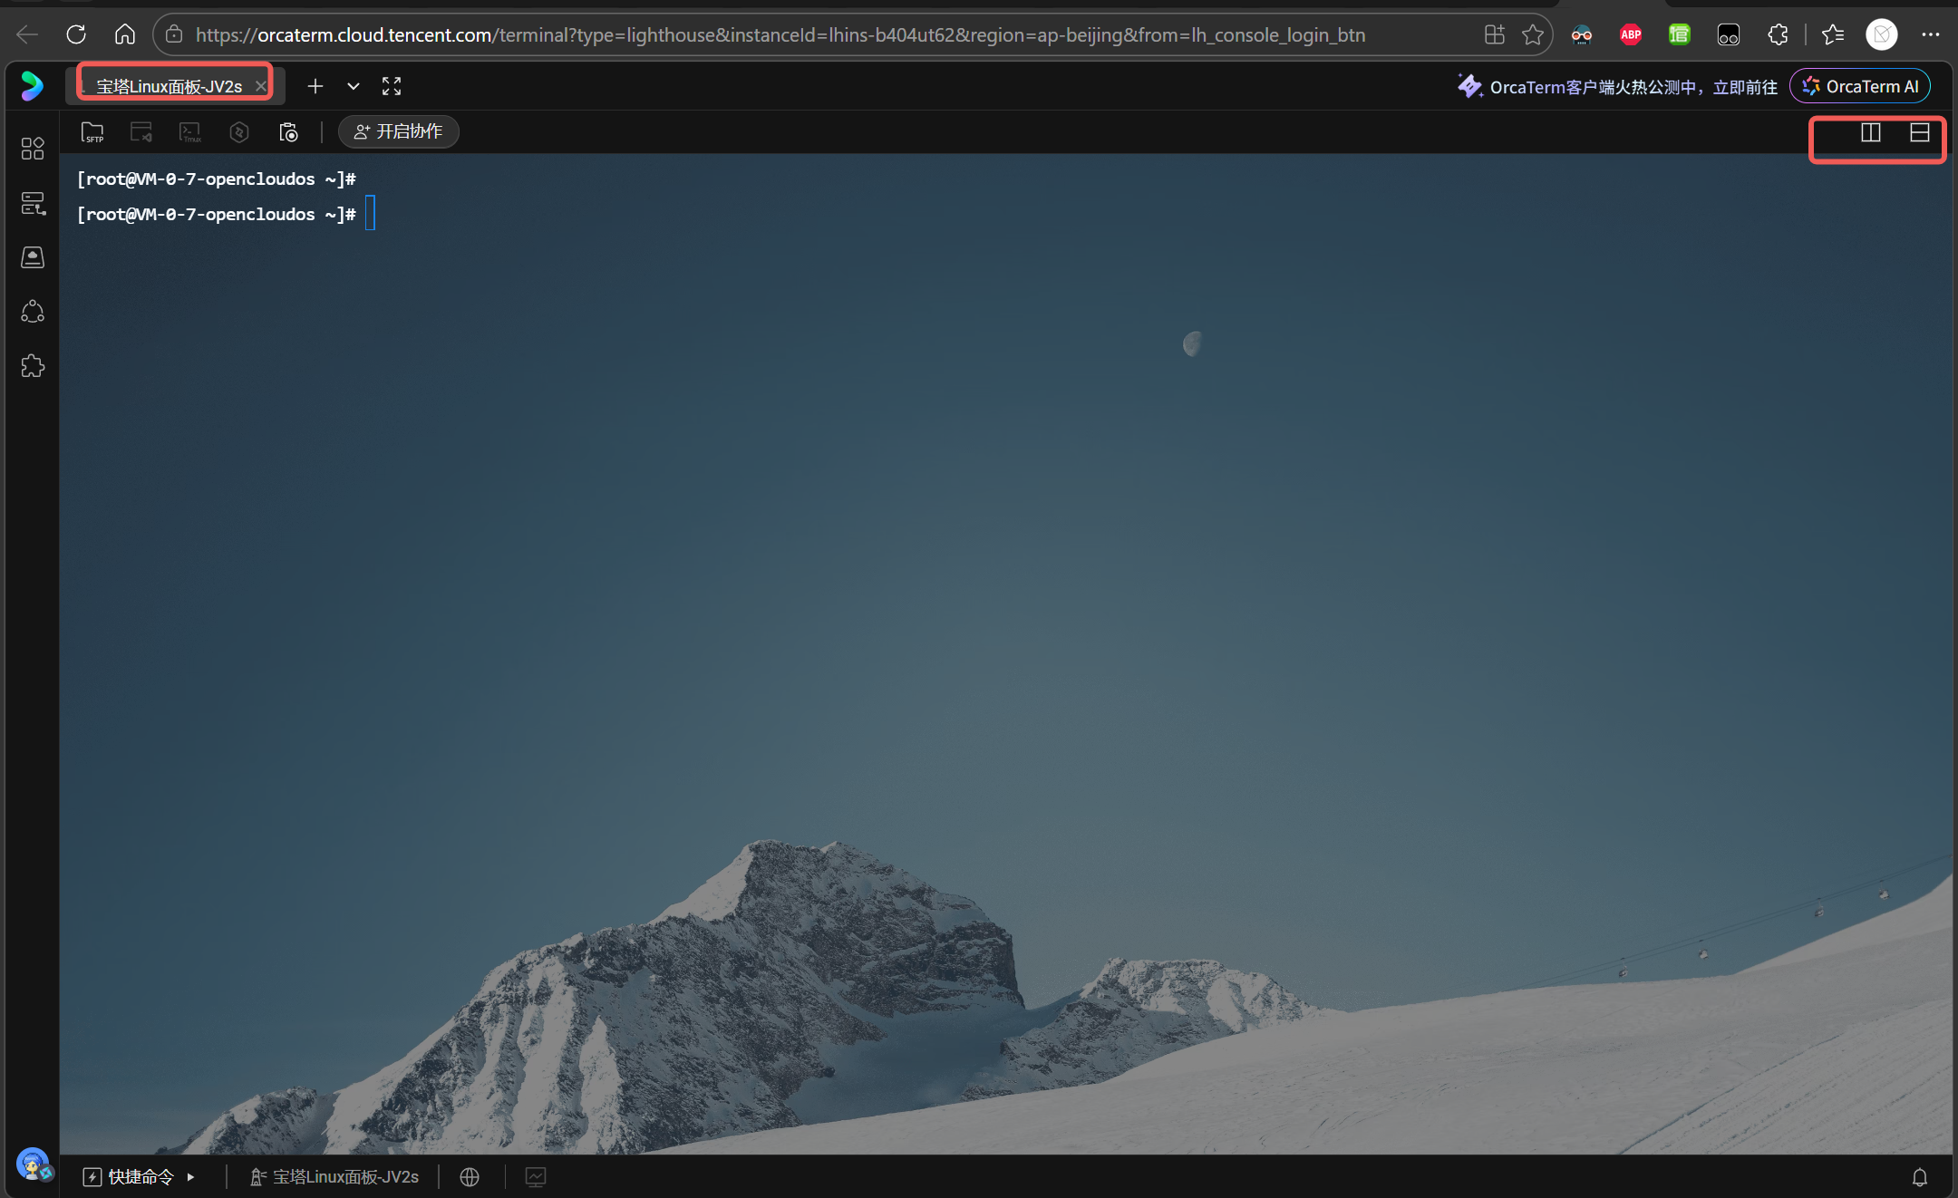Add a new terminal tab with plus
This screenshot has width=1958, height=1198.
(x=315, y=86)
